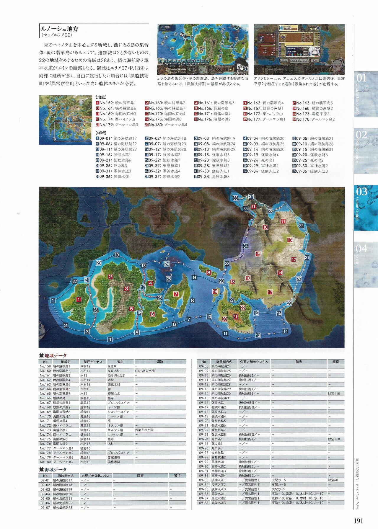Click red marker 1 on the large map
The width and height of the screenshot is (378, 529).
pyautogui.click(x=79, y=300)
